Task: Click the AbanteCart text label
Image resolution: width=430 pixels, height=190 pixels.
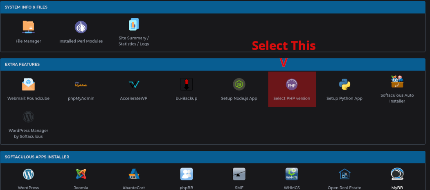Action: (134, 188)
